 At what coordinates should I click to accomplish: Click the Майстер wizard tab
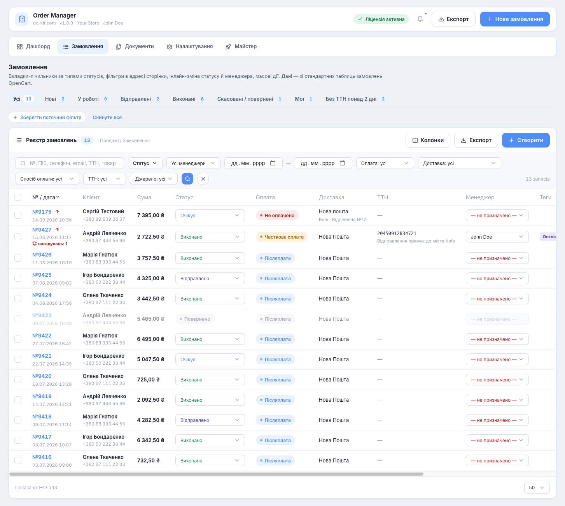(241, 46)
